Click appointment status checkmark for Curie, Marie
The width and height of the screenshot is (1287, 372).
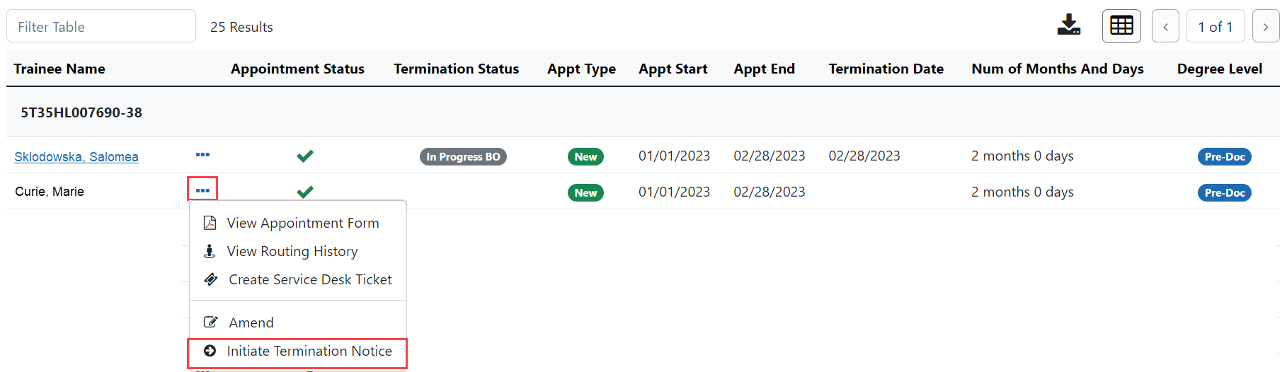tap(305, 192)
